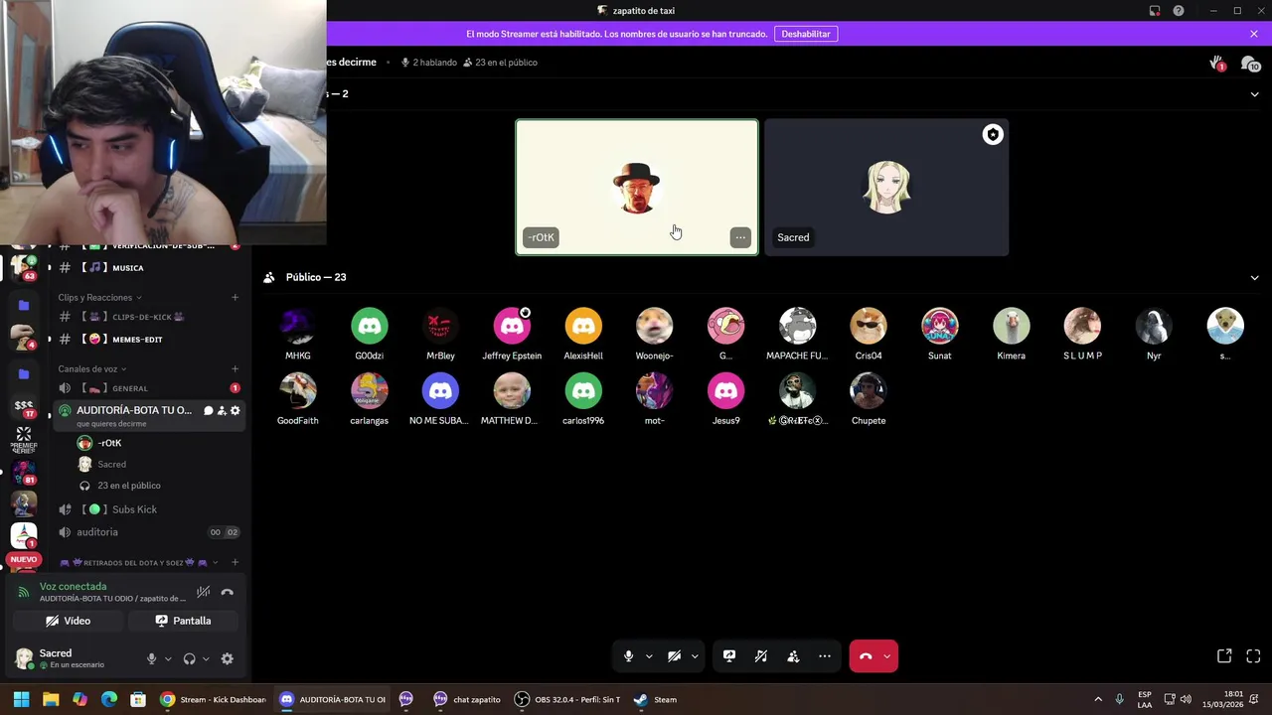Switch to Stream - Kick Dashboard taskbar item

212,700
